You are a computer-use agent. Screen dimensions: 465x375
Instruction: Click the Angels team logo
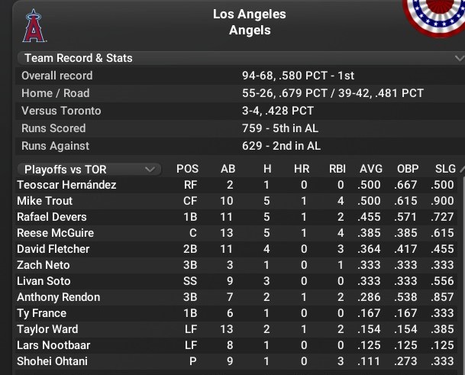click(x=33, y=26)
